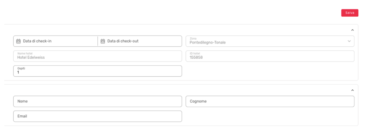
Task: Click into the Email input field
Action: 98,116
